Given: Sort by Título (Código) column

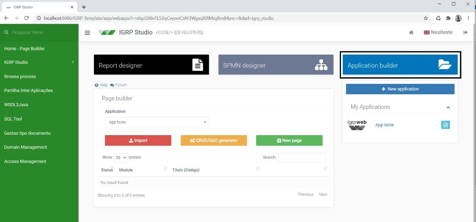Looking at the screenshot, I should point(186,170).
